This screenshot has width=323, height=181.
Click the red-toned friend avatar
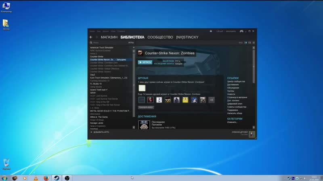[x=150, y=100]
